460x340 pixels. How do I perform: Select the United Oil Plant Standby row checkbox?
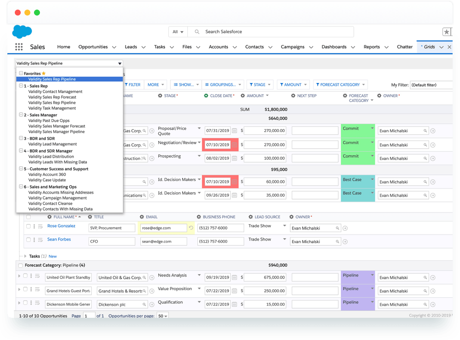click(25, 276)
